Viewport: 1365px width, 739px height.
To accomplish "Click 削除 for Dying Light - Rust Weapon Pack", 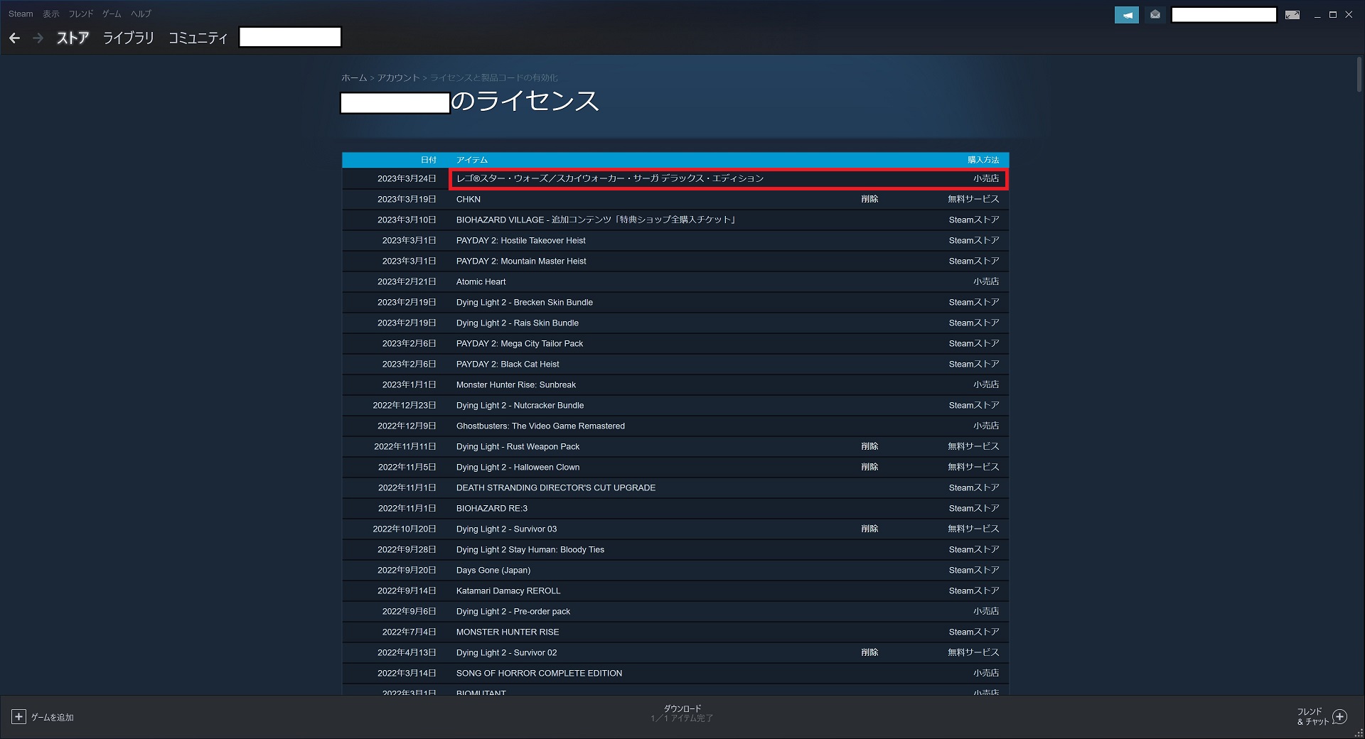I will (x=869, y=446).
